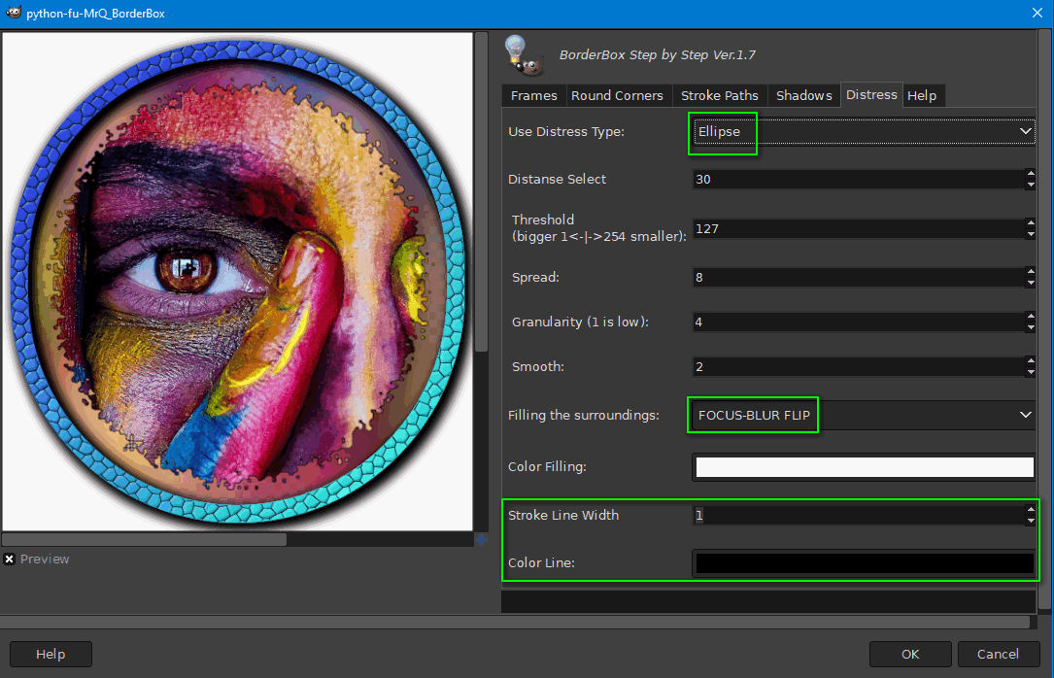The height and width of the screenshot is (678, 1054).
Task: Click the GIMP Wilber icon in title bar
Action: 14,12
